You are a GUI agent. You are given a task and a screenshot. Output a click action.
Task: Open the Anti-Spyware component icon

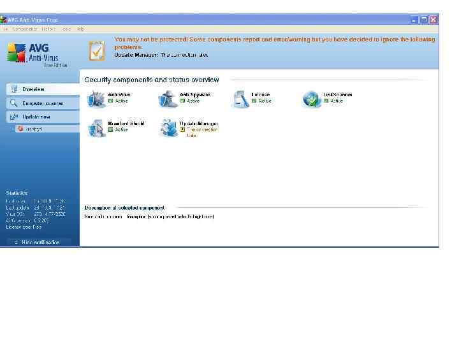(168, 99)
